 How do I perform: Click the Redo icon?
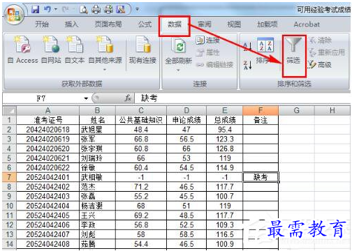[66, 10]
